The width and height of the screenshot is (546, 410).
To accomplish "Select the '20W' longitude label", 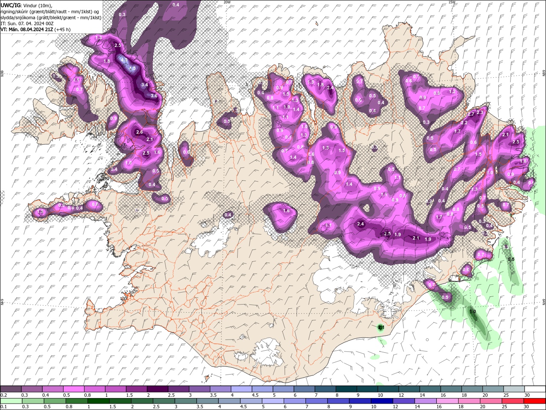I will tap(227, 2).
